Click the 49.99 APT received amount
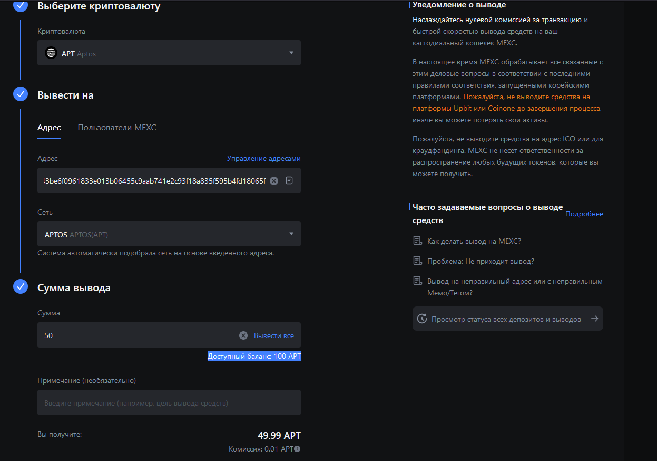Image resolution: width=657 pixels, height=461 pixels. point(279,436)
